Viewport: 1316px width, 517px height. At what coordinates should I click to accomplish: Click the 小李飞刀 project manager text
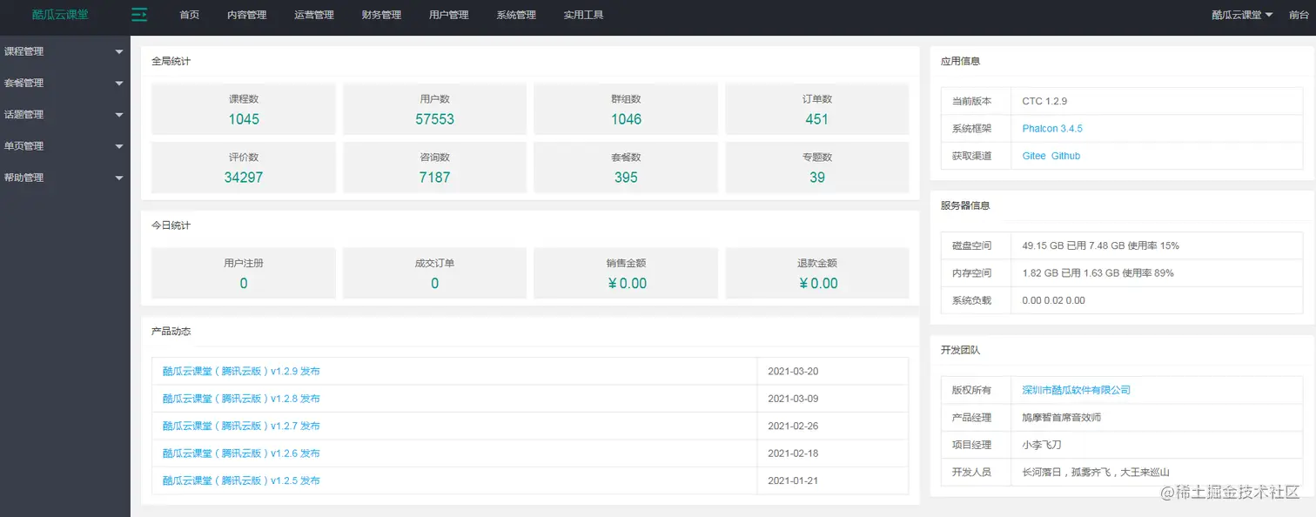(x=1042, y=445)
